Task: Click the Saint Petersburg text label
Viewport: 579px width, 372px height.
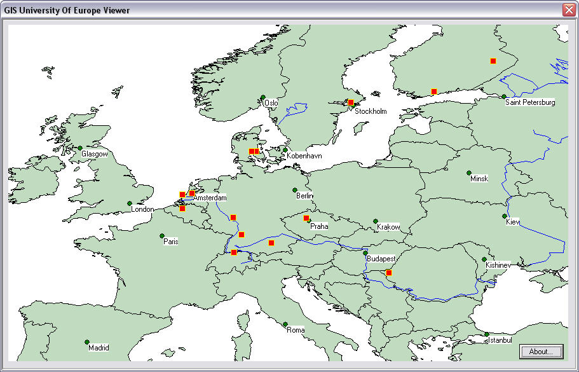Action: [x=530, y=102]
